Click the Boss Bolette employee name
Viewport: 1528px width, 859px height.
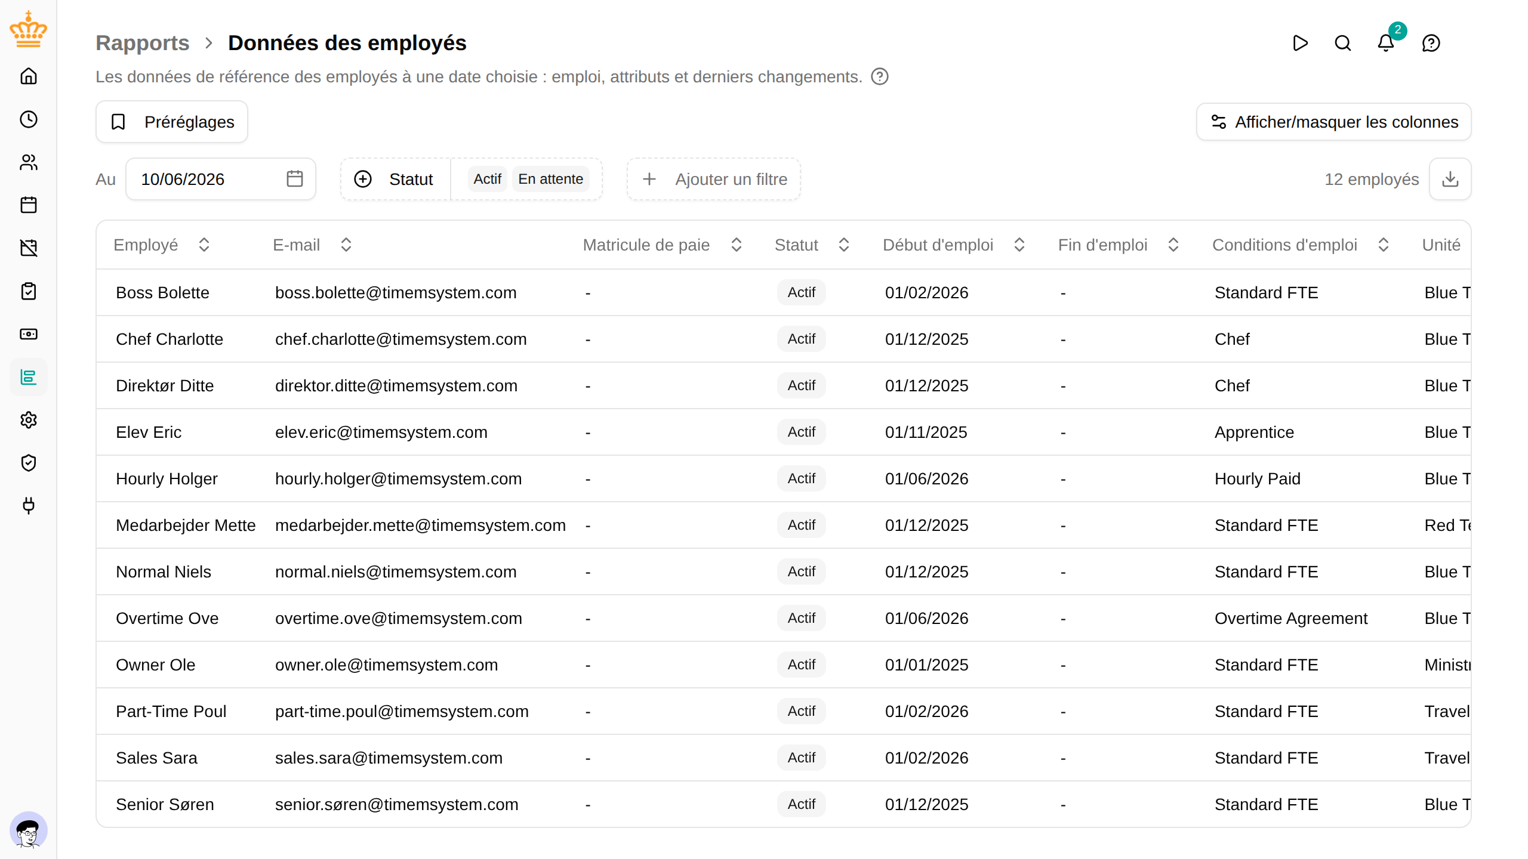pos(162,293)
